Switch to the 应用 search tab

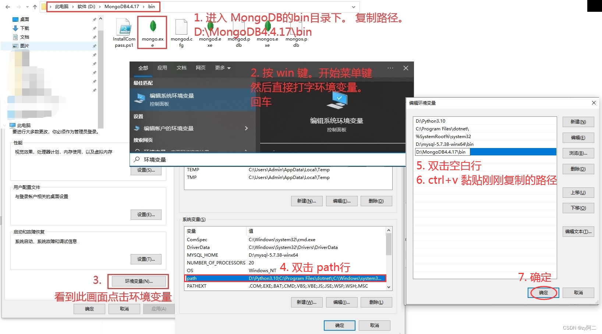(x=162, y=68)
